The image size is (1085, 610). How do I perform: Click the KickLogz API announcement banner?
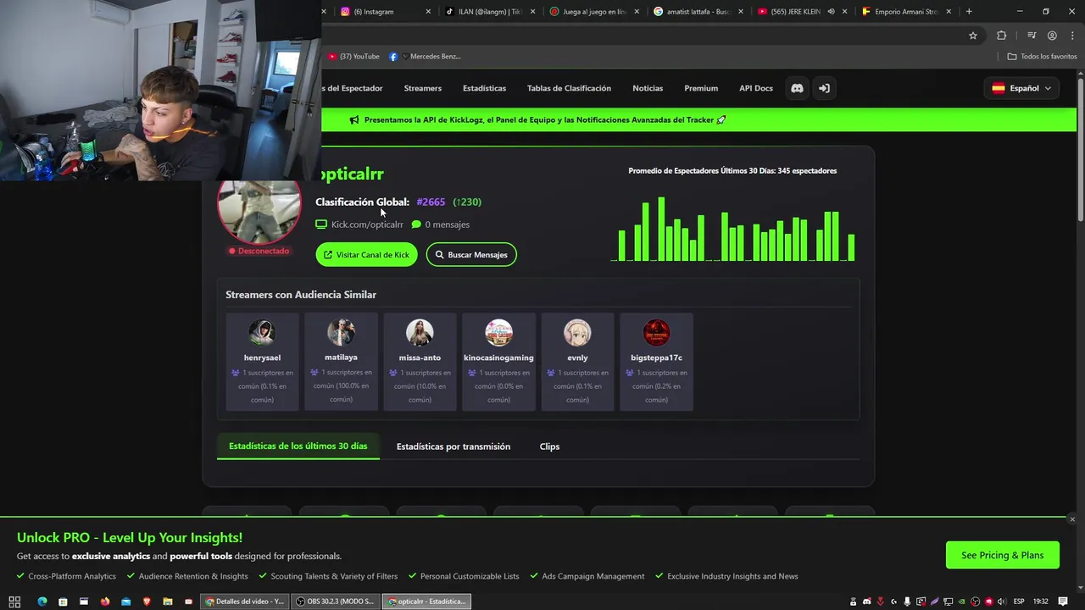[x=538, y=119]
